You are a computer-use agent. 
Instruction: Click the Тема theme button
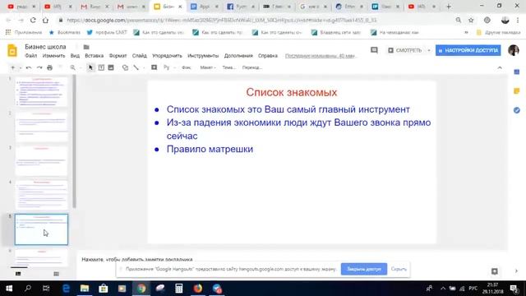tap(229, 67)
